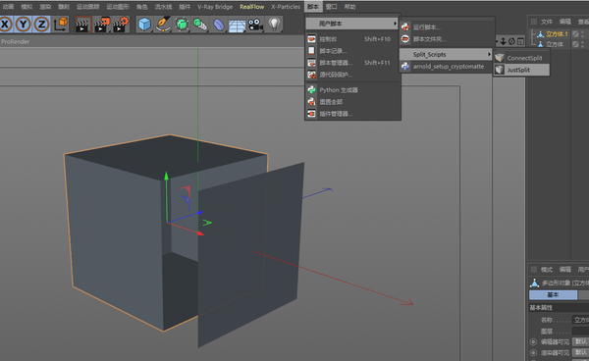Toggle the Z axis lock
This screenshot has width=589, height=361.
pos(41,25)
